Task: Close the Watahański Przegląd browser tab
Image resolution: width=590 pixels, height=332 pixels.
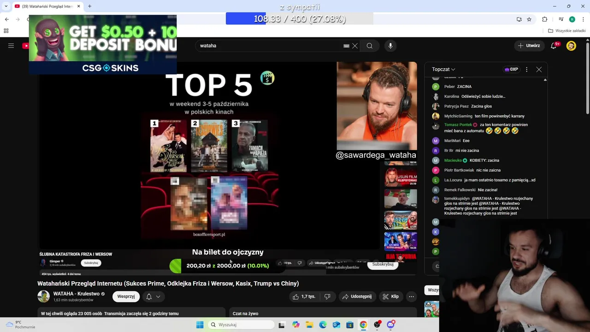Action: 78,6
